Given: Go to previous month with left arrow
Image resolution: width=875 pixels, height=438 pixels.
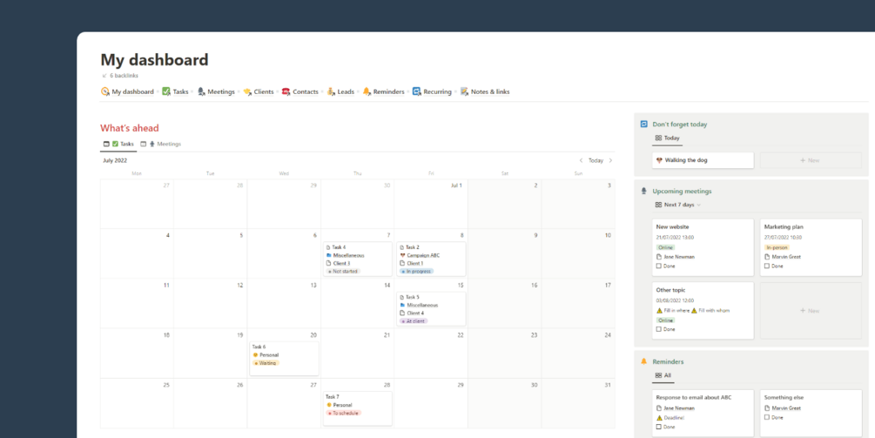Looking at the screenshot, I should pyautogui.click(x=581, y=160).
